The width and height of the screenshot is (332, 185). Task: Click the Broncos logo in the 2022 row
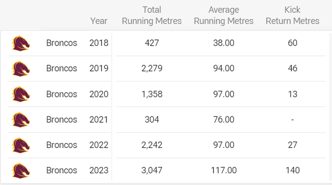tap(20, 146)
